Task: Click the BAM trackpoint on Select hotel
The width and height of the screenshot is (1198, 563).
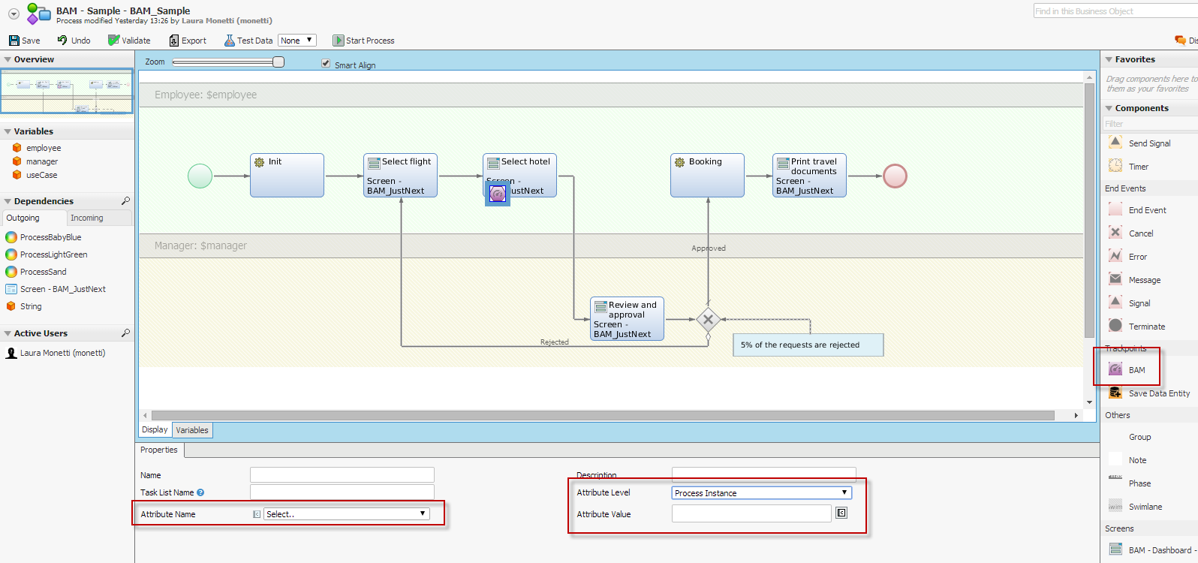Action: 497,194
